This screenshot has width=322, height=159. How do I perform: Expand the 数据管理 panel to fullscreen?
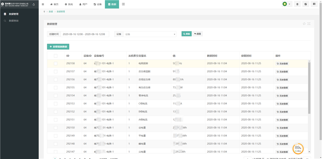click(309, 24)
